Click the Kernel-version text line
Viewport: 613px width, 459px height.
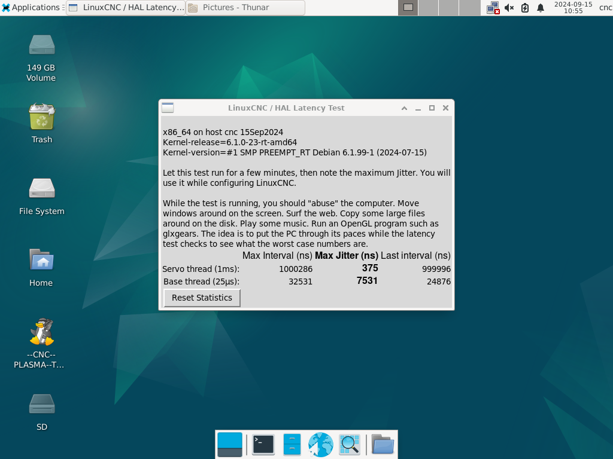click(295, 152)
